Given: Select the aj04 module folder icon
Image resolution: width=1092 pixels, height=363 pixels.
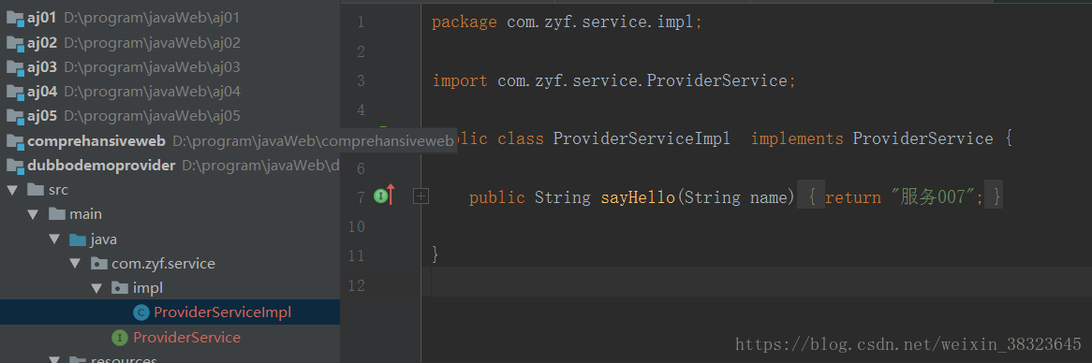Looking at the screenshot, I should coord(15,92).
